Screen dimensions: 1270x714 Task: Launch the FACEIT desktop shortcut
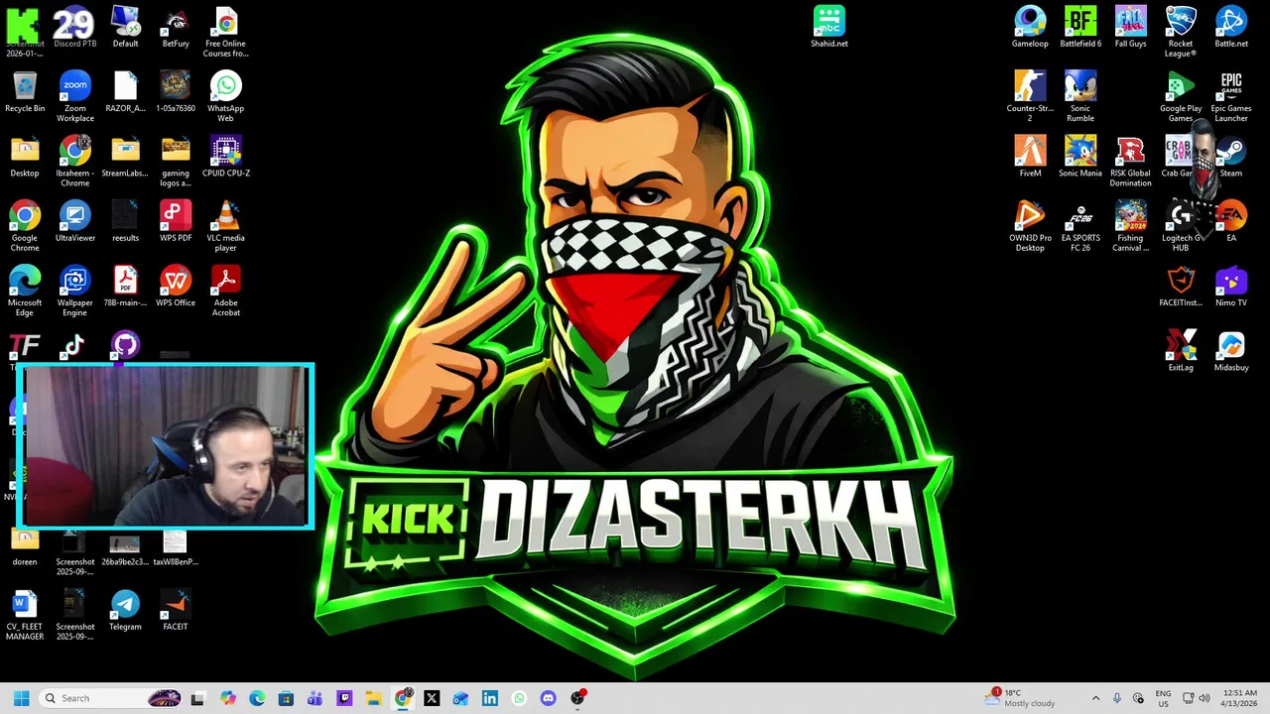(x=176, y=609)
